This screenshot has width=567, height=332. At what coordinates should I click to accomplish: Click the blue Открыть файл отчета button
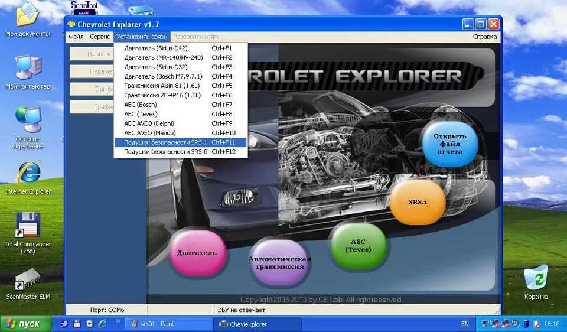coord(450,144)
